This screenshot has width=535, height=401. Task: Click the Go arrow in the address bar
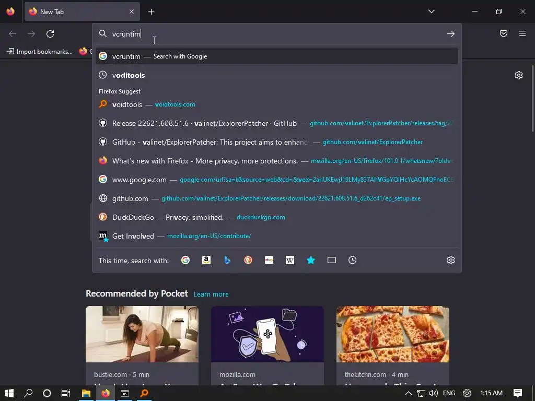click(x=451, y=34)
